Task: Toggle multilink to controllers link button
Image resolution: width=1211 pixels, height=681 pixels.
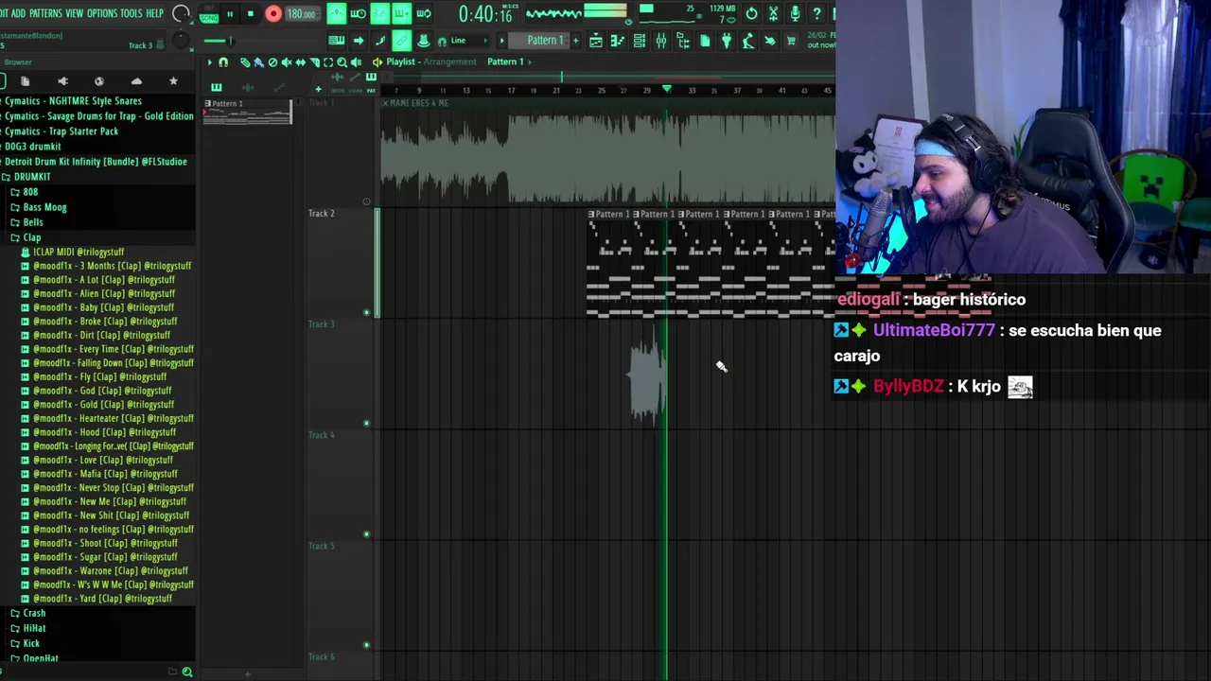Action: (401, 40)
